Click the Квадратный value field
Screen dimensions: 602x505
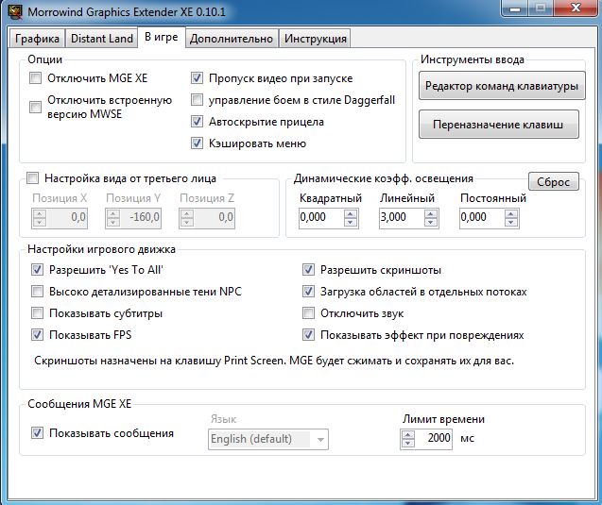coord(321,217)
